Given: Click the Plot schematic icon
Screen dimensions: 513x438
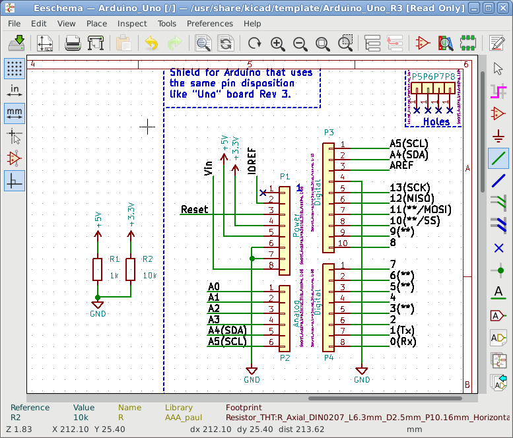Looking at the screenshot, I should pyautogui.click(x=96, y=43).
